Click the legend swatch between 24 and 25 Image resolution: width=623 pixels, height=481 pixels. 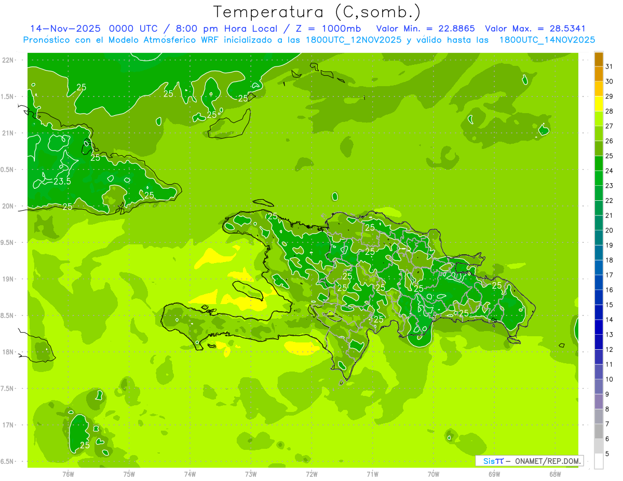click(x=599, y=163)
